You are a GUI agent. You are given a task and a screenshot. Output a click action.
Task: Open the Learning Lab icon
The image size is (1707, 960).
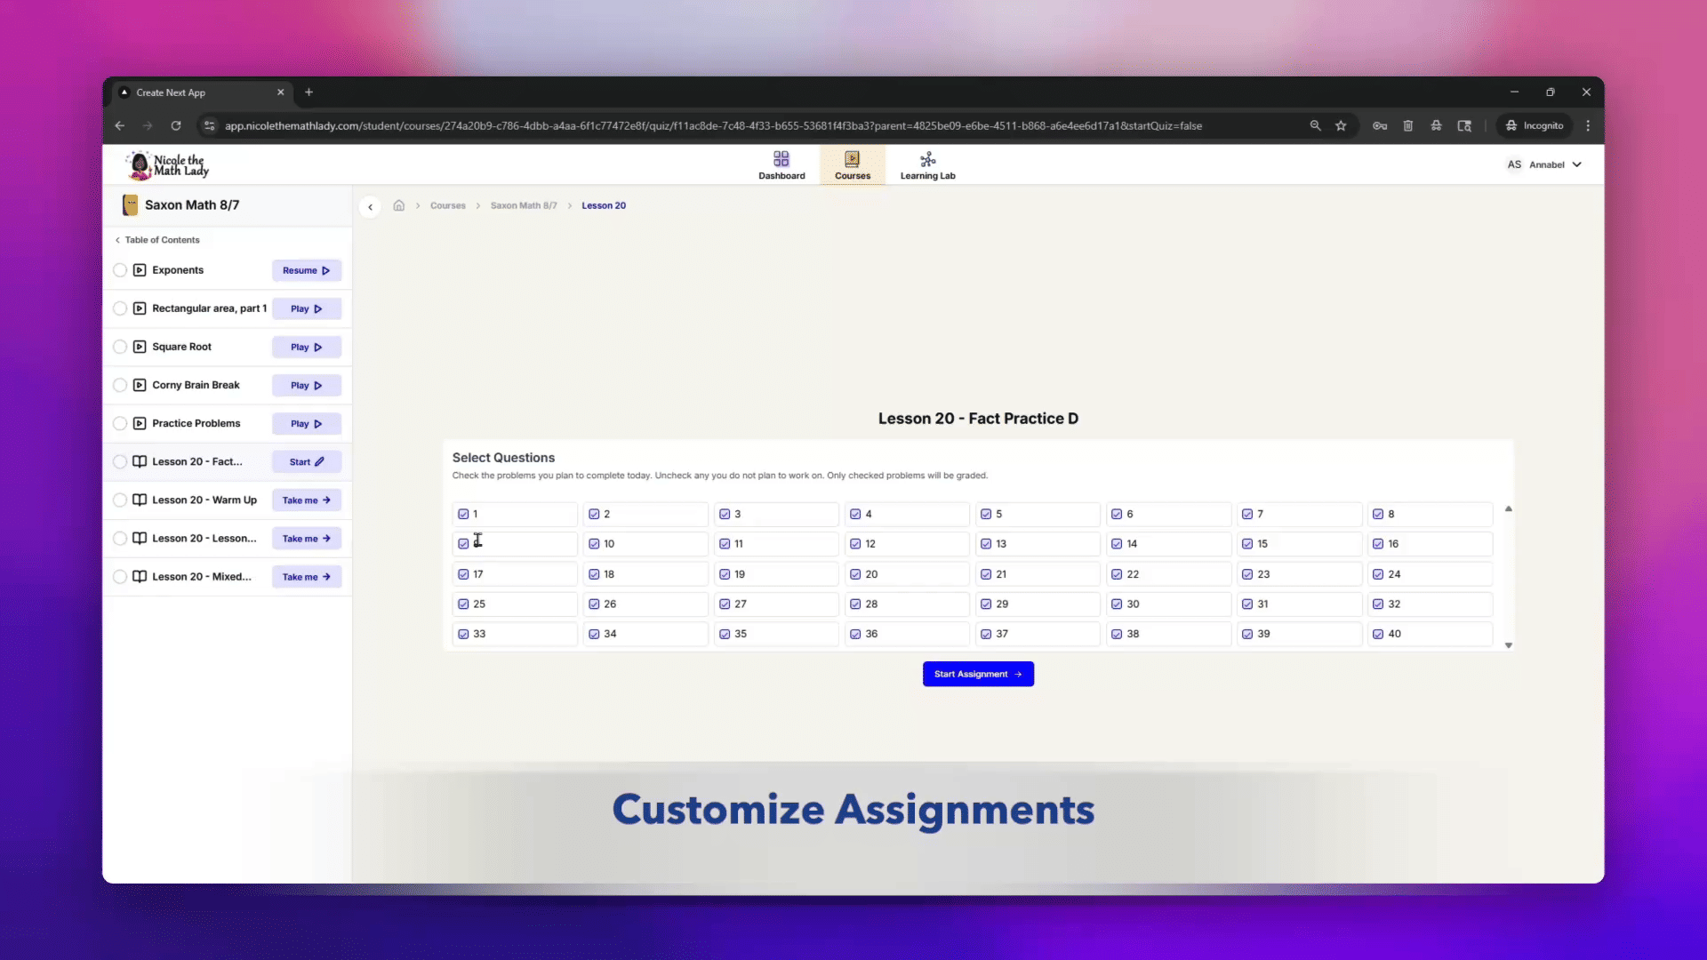(927, 159)
